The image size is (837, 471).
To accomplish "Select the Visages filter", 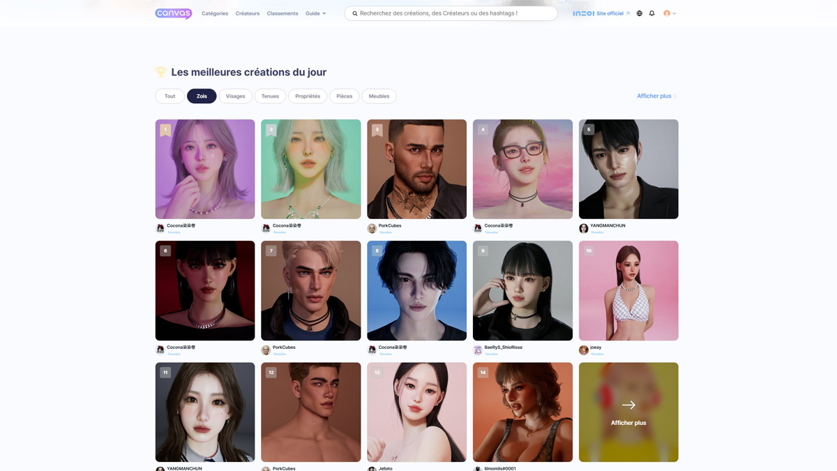I will pos(235,96).
